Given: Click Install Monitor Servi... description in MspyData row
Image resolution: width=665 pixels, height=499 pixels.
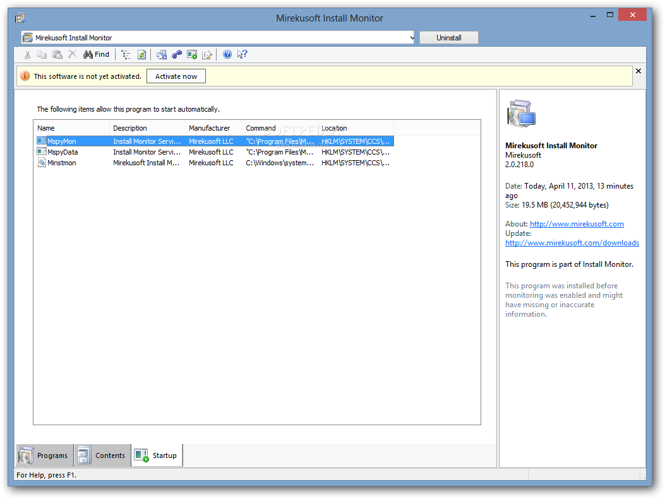Looking at the screenshot, I should click(x=147, y=152).
